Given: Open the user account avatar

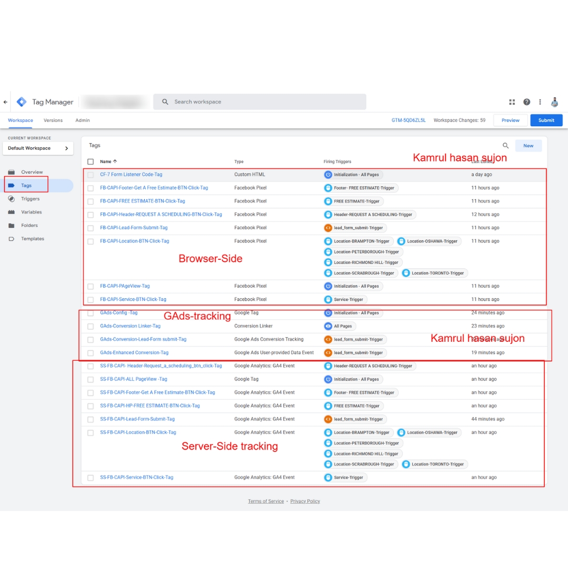Looking at the screenshot, I should [x=555, y=102].
